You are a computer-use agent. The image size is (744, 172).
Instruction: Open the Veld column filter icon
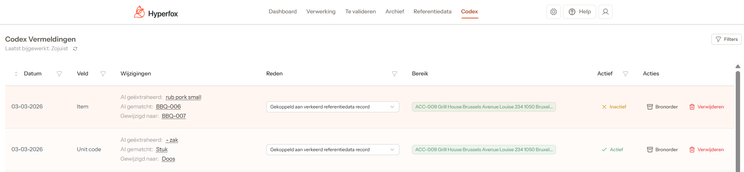pos(103,74)
